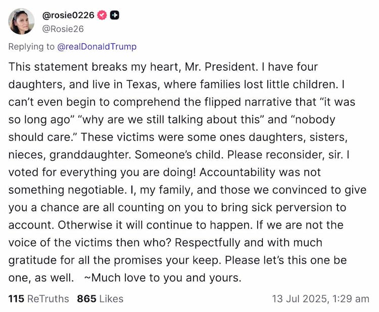View the 115 ReTruths list

[x=38, y=299]
